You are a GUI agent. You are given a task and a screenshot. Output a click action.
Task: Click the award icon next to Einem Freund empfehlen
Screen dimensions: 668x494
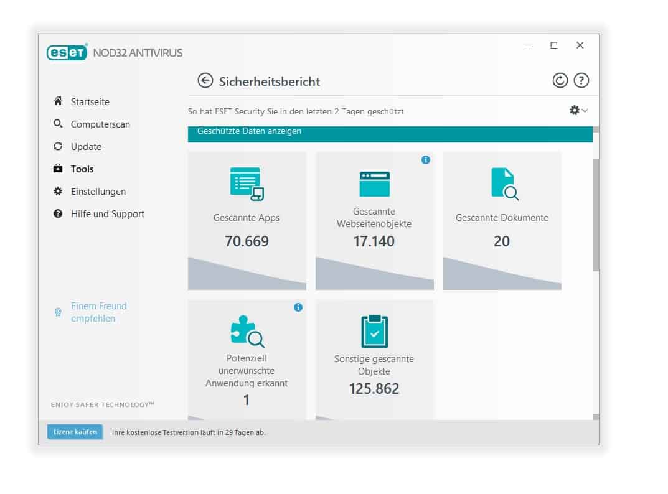(58, 312)
